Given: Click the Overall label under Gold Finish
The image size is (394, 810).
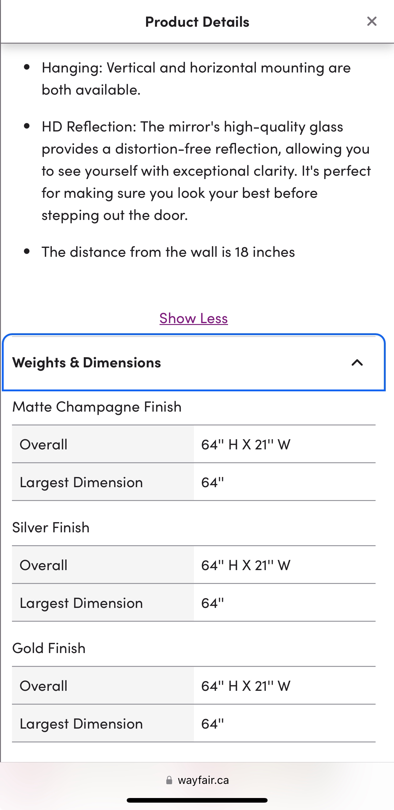Looking at the screenshot, I should point(43,686).
